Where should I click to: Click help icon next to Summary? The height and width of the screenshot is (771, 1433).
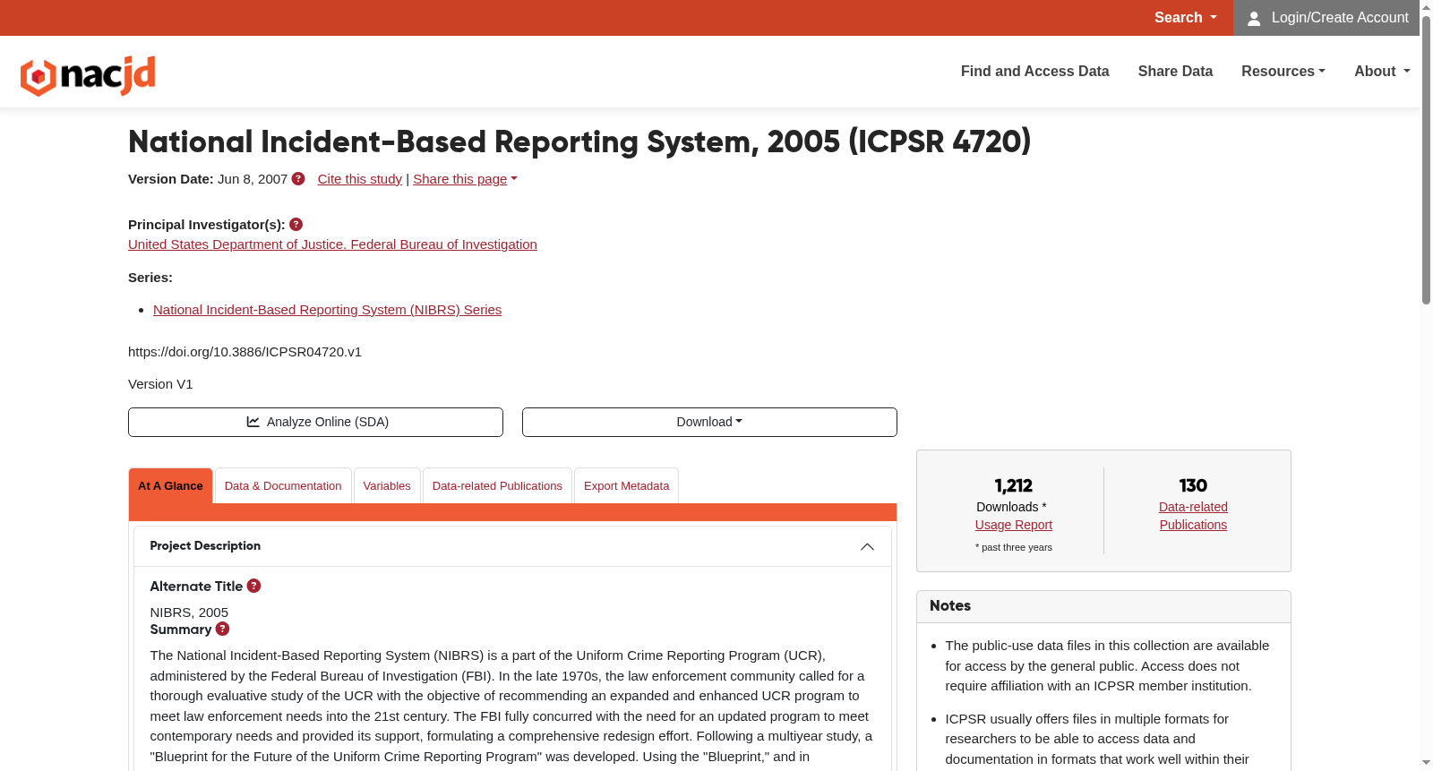click(222, 630)
